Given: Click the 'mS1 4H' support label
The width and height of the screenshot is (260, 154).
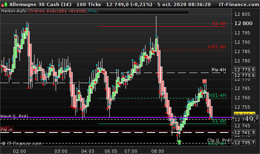Looking at the screenshot, I should [x=217, y=95].
